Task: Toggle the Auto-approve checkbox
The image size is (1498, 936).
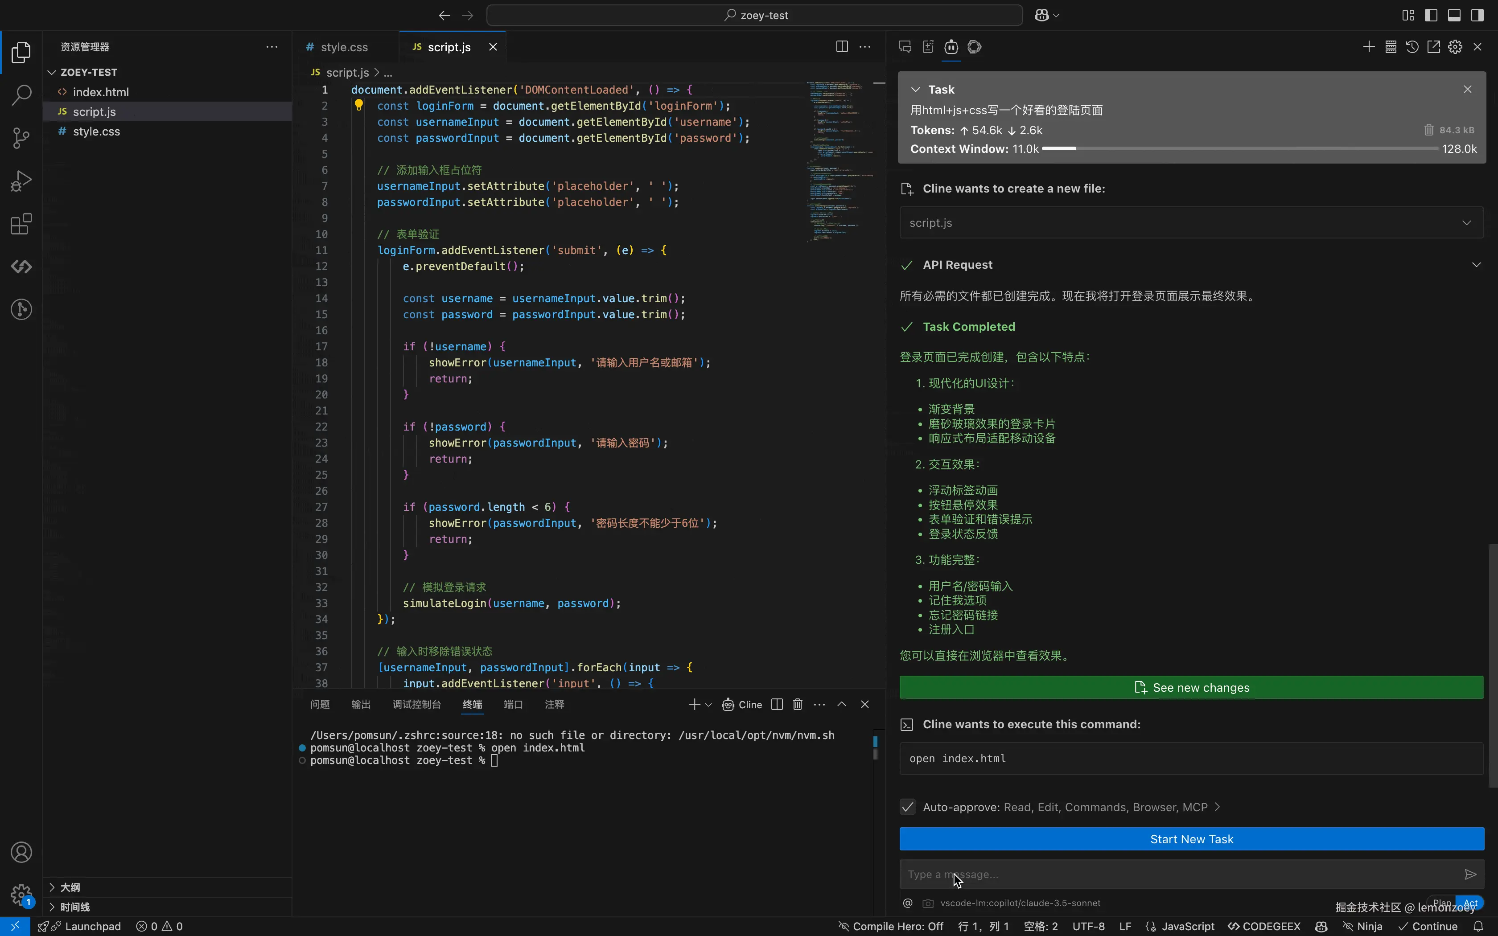Action: (x=907, y=807)
